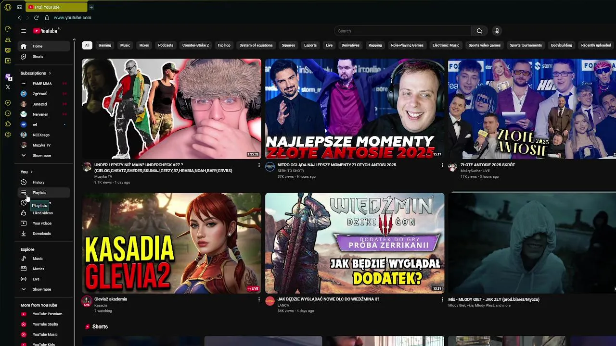Screen dimensions: 616x346
Task: Open the Opera GX main menu logo
Action: 8,7
